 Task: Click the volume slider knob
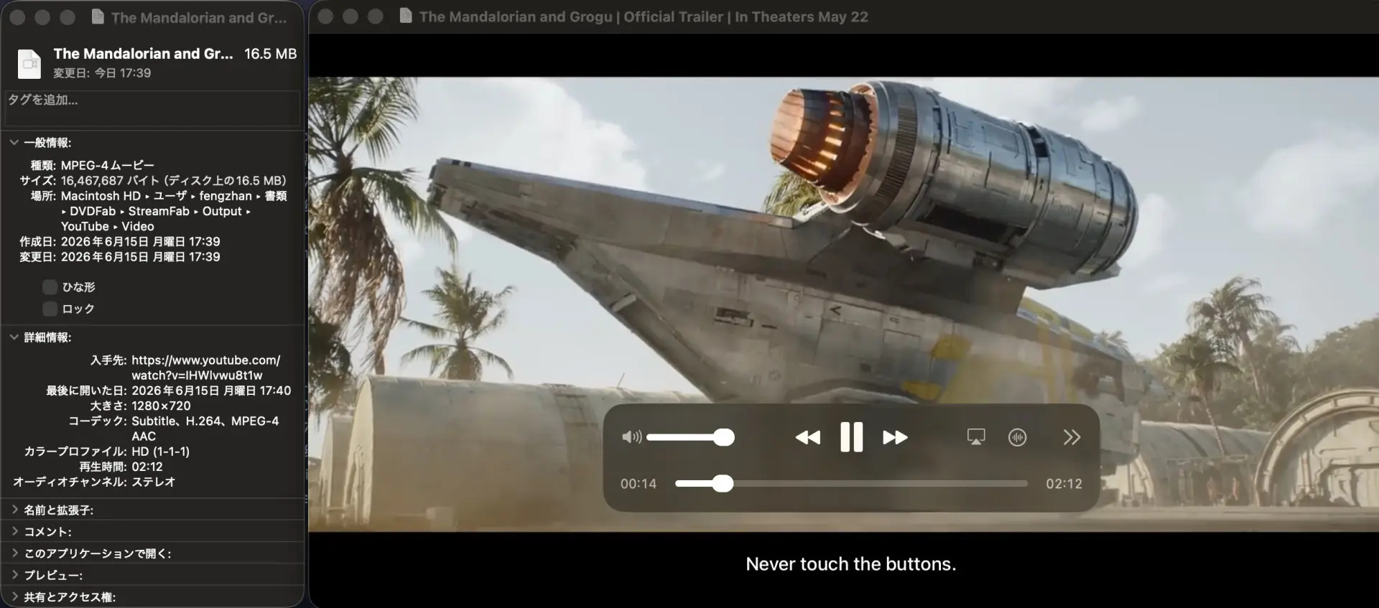coord(724,437)
